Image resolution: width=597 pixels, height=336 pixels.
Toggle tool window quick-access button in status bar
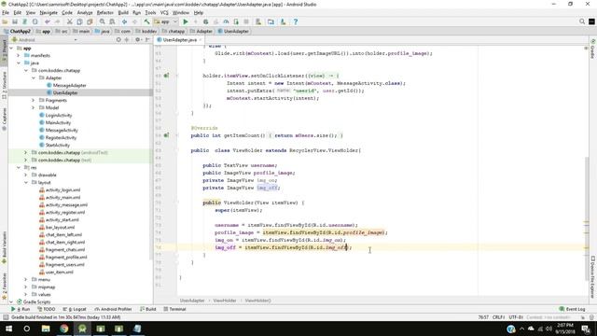coord(6,317)
